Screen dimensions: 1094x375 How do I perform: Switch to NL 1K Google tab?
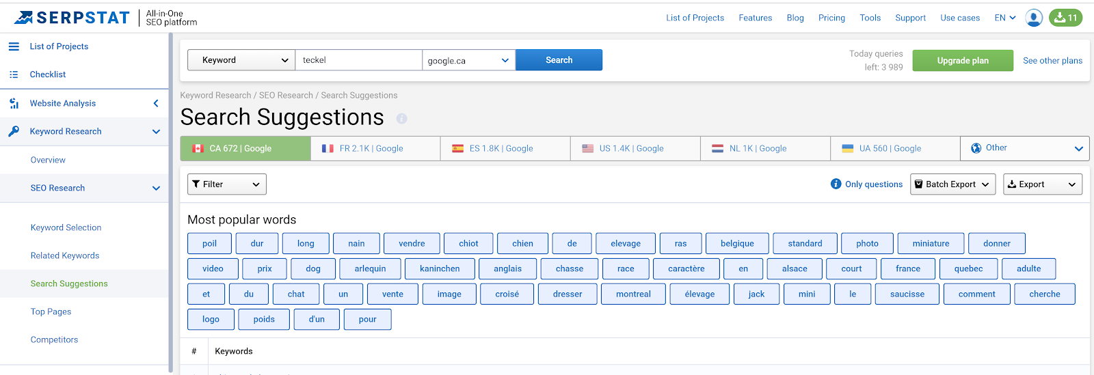765,148
